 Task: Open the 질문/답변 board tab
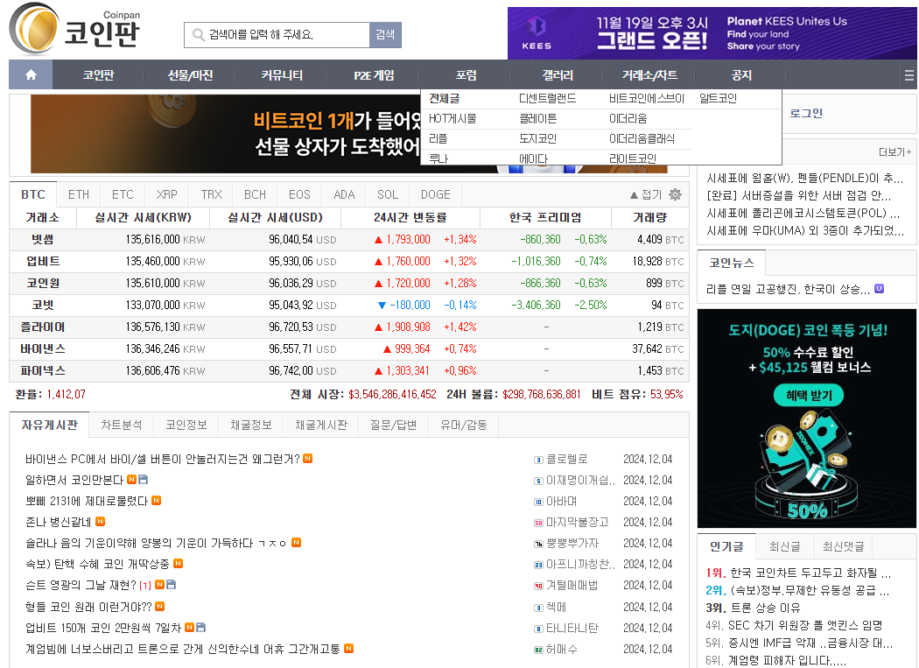(393, 425)
